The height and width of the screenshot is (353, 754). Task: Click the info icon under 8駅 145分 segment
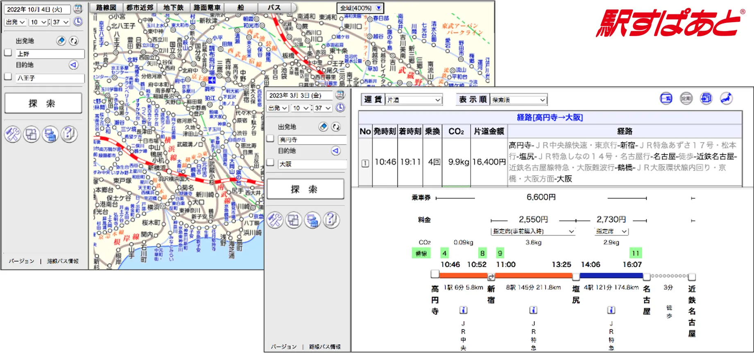[x=533, y=310]
